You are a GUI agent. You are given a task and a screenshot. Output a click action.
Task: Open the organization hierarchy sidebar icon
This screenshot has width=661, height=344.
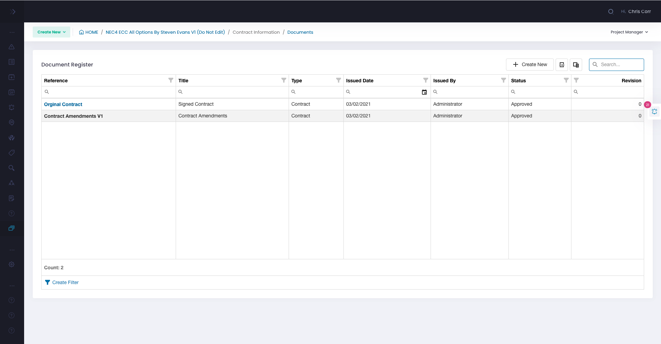point(11,183)
